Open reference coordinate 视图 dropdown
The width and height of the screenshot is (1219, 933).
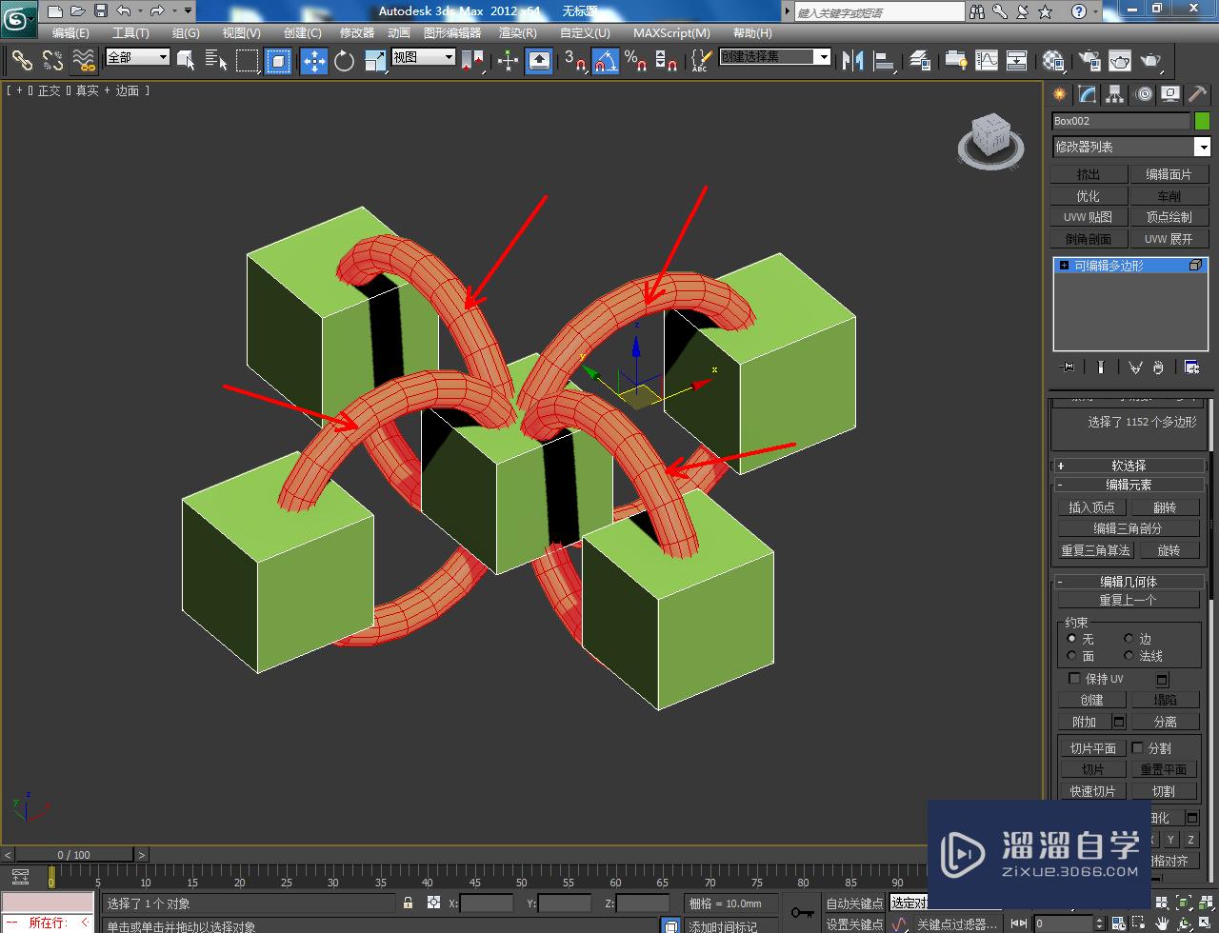[x=424, y=57]
